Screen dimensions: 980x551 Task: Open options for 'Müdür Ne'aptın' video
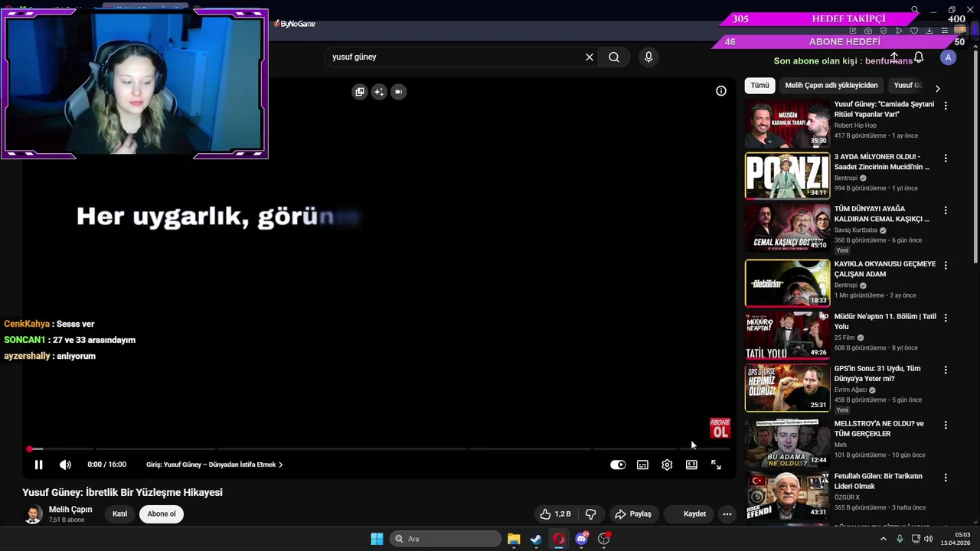tap(946, 317)
